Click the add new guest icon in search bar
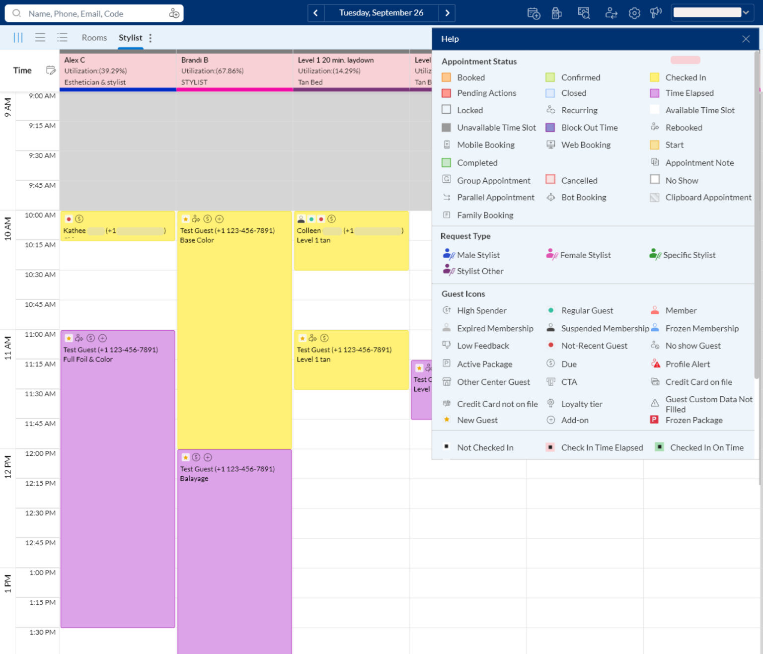Viewport: 763px width, 654px height. (174, 13)
